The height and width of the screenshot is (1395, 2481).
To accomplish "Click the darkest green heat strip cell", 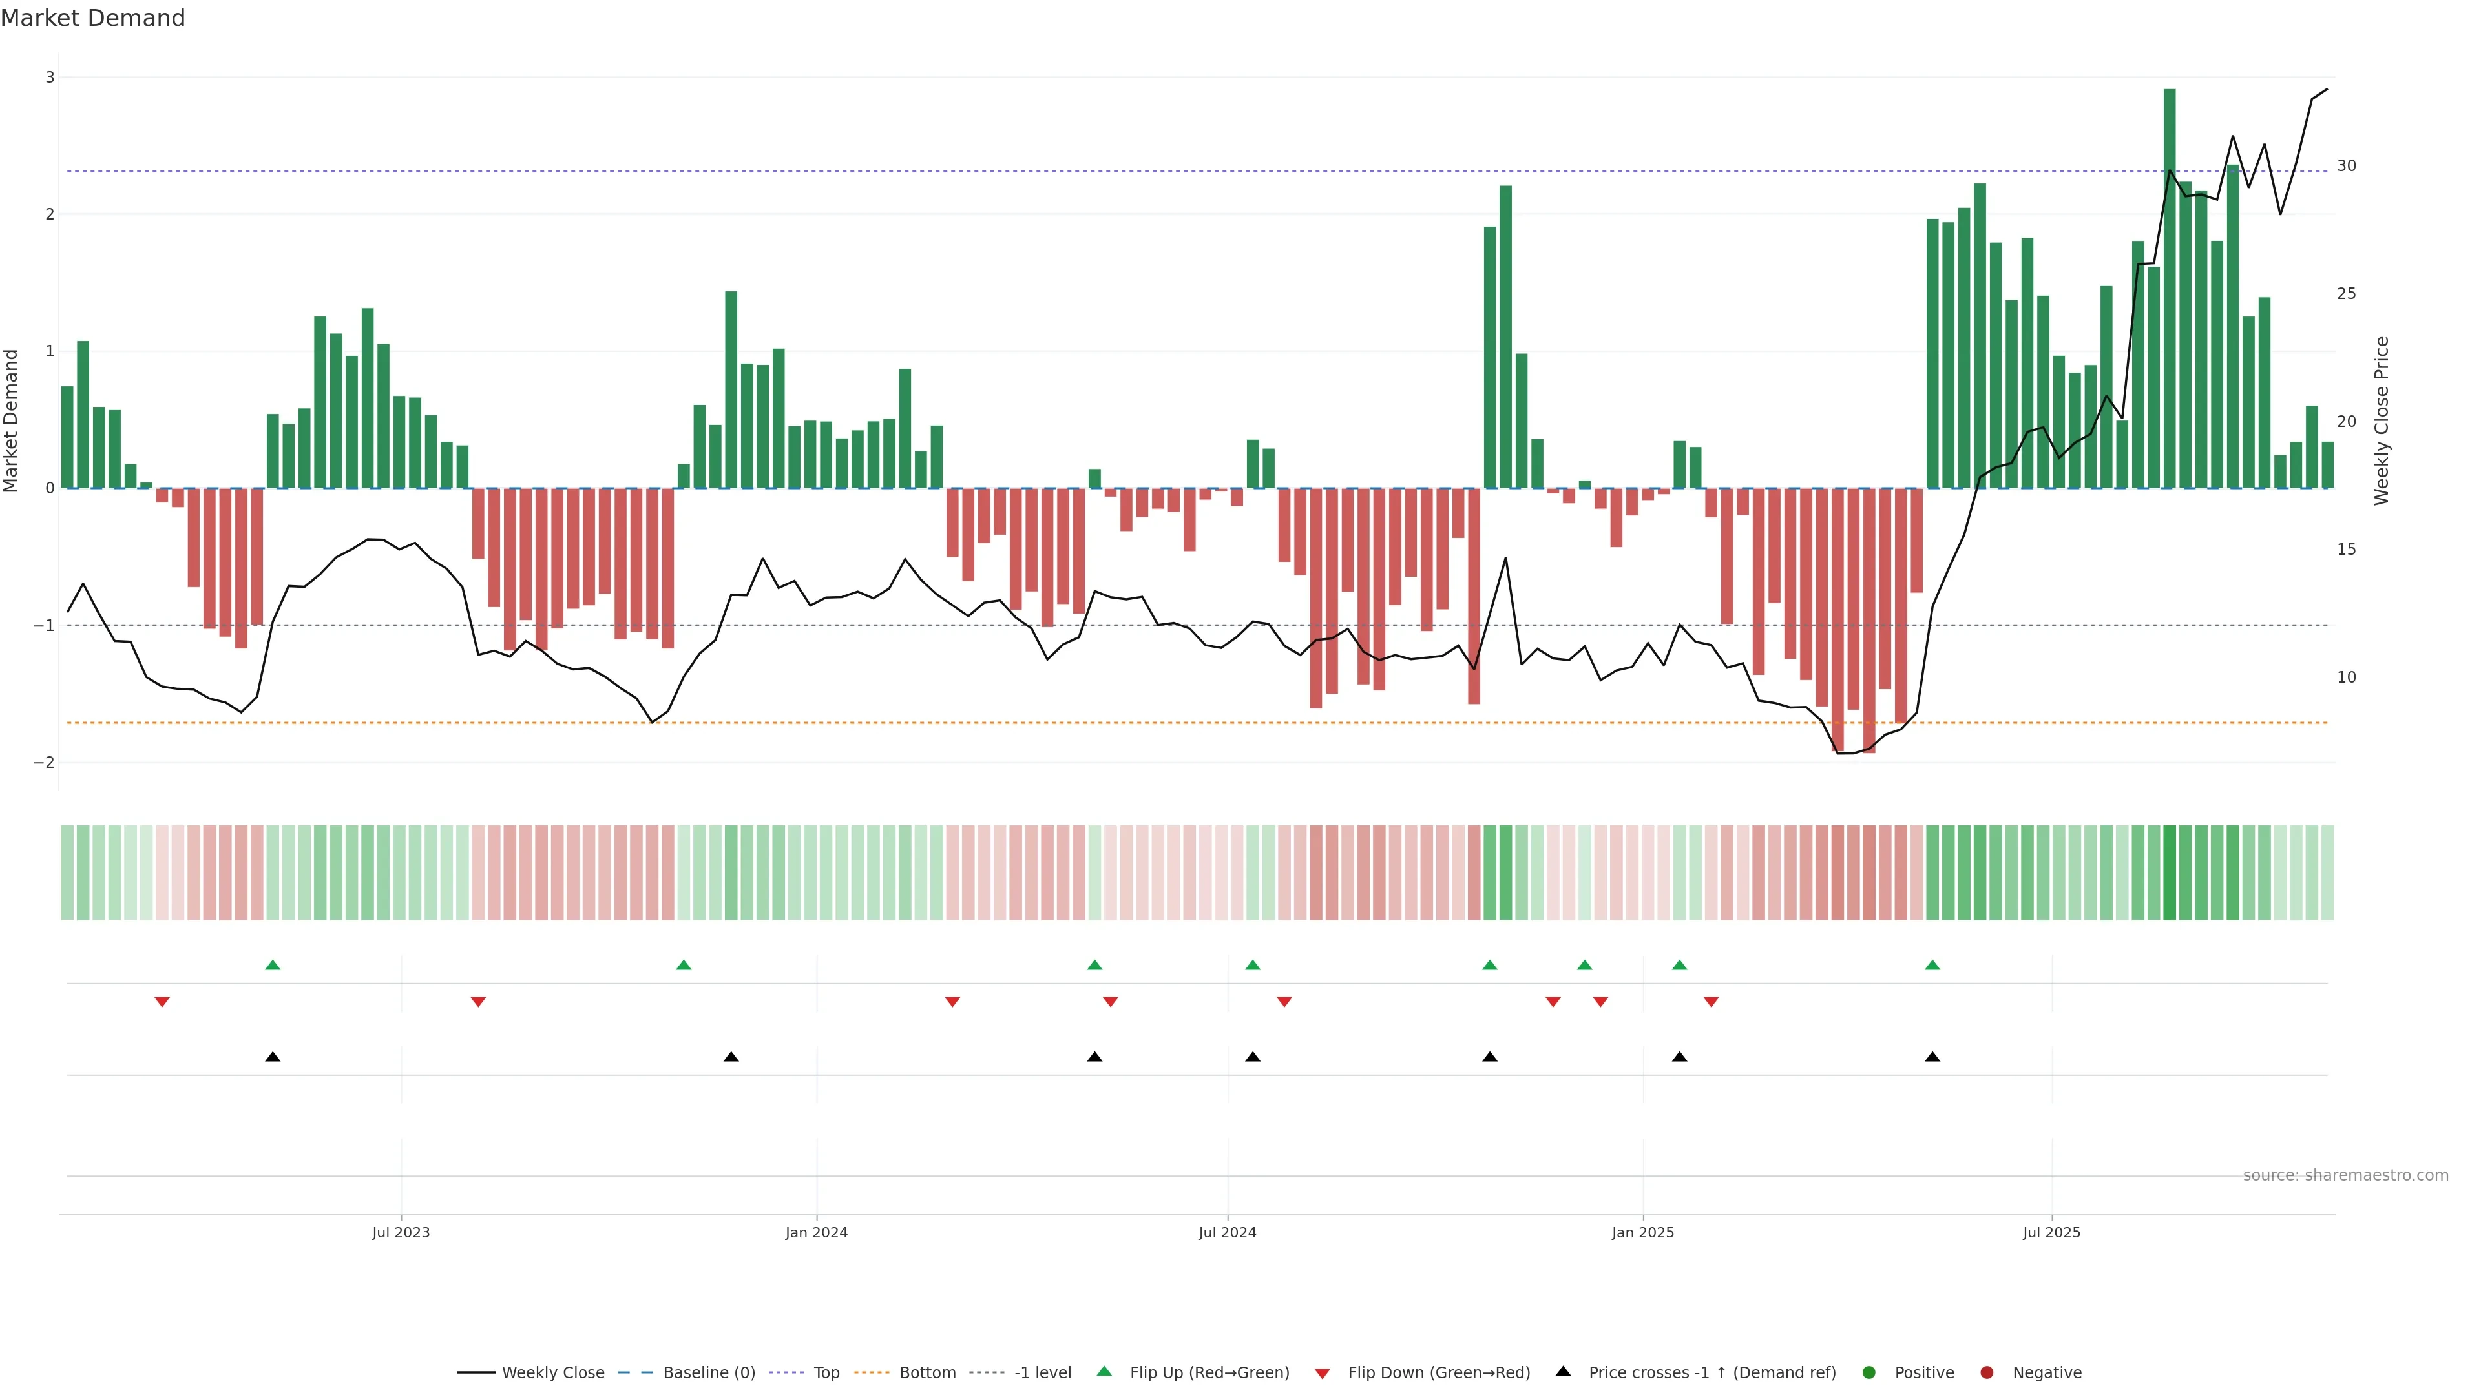I will coord(2169,873).
